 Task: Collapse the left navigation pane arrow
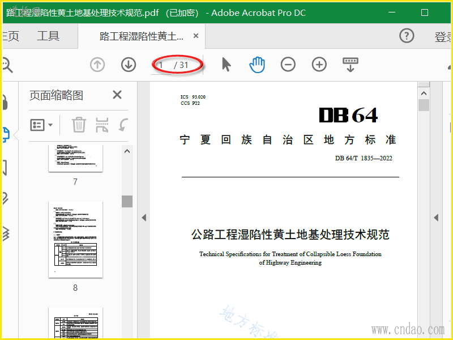144,218
